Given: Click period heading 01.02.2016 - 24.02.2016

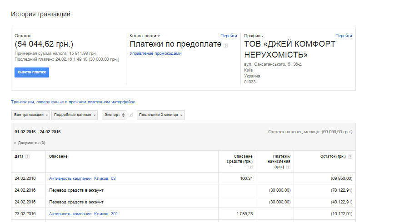Looking at the screenshot, I should (38, 132).
